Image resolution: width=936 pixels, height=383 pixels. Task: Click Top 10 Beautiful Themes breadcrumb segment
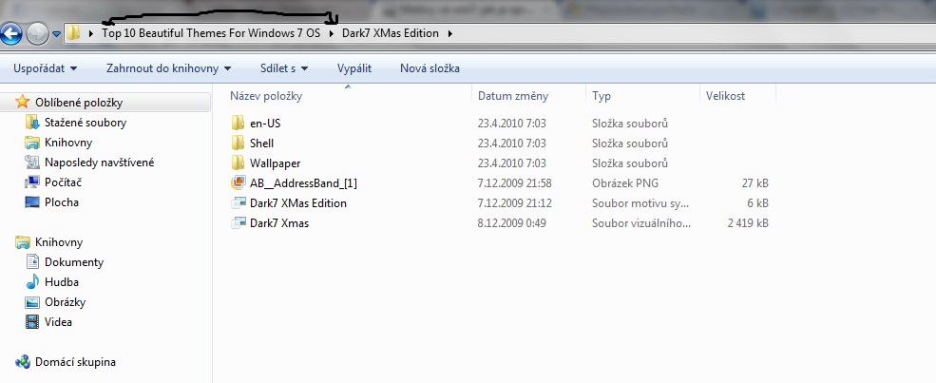(210, 34)
